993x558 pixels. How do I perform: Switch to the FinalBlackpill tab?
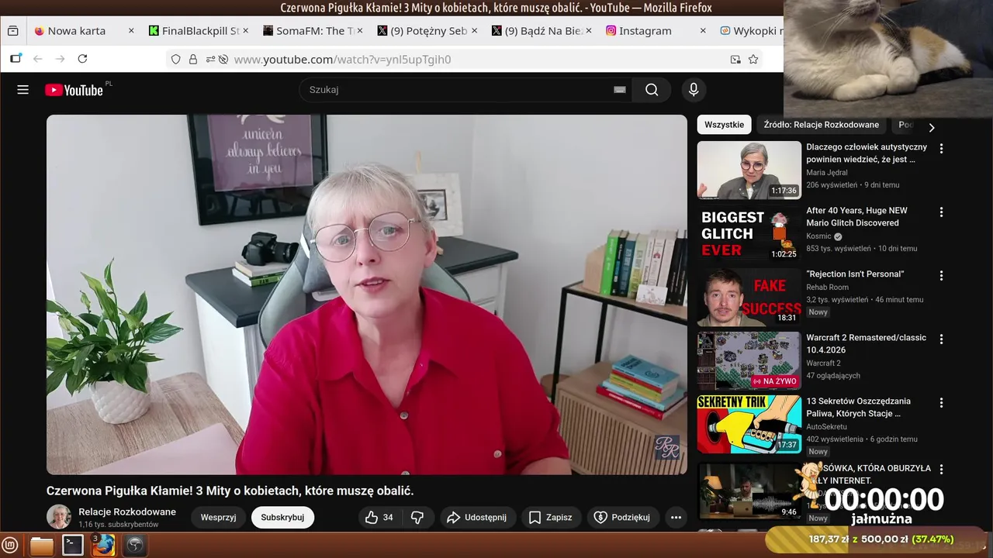point(198,31)
